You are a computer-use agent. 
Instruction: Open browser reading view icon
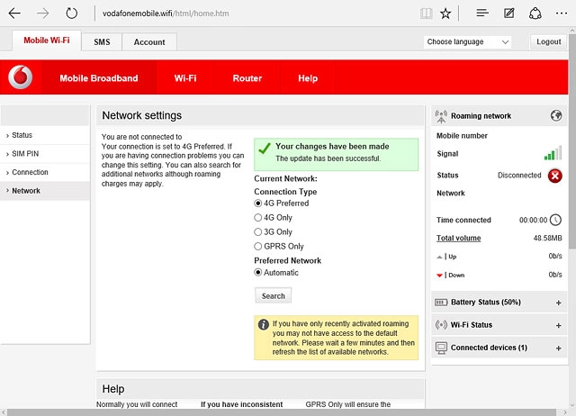point(426,14)
